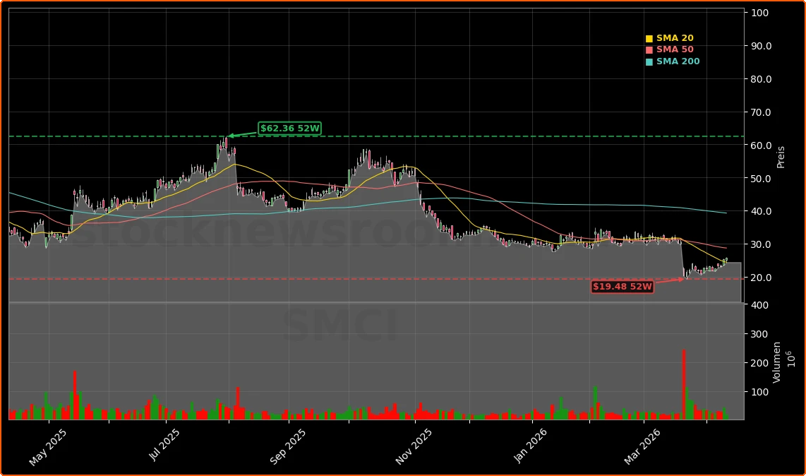
Task: Click the red SMA 50 legend swatch
Action: (x=649, y=50)
